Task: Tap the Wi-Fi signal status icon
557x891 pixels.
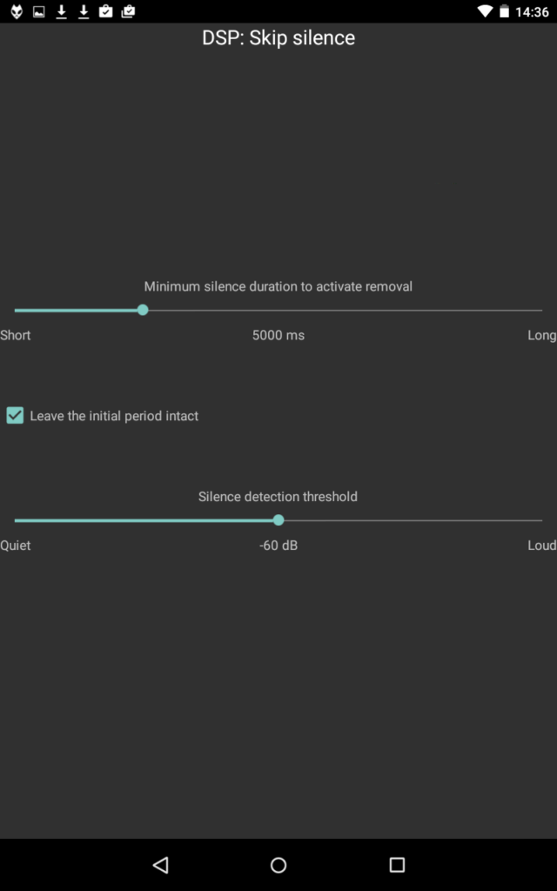Action: (x=485, y=11)
